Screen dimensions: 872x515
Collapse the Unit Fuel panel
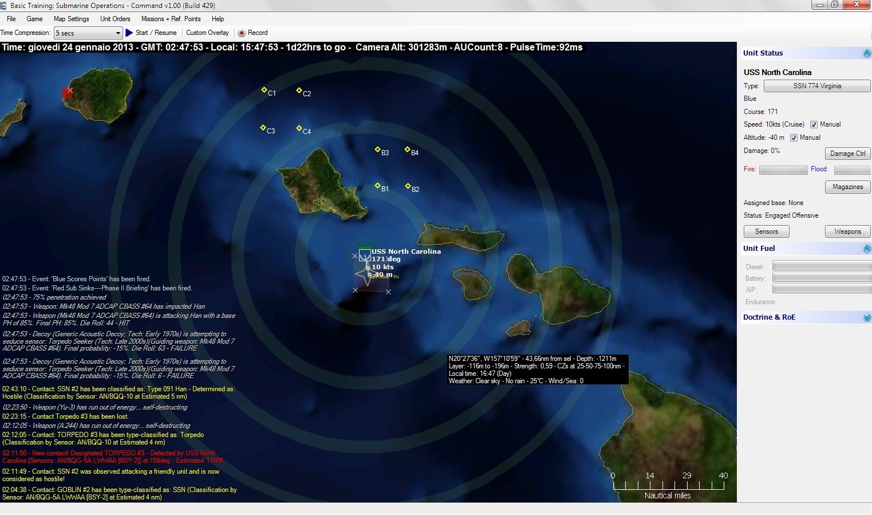(866, 249)
